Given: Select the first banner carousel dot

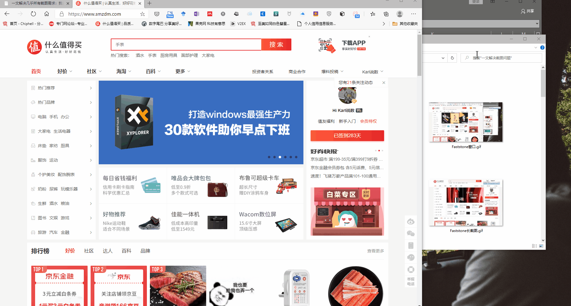Looking at the screenshot, I should click(x=269, y=157).
